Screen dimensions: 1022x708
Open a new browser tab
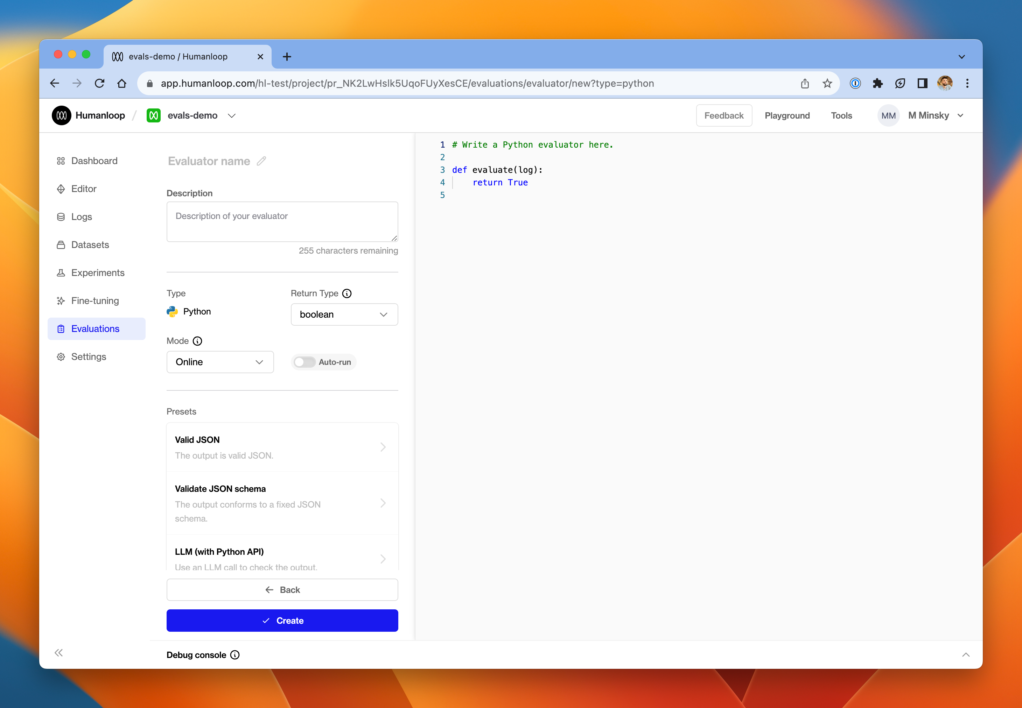pyautogui.click(x=287, y=56)
